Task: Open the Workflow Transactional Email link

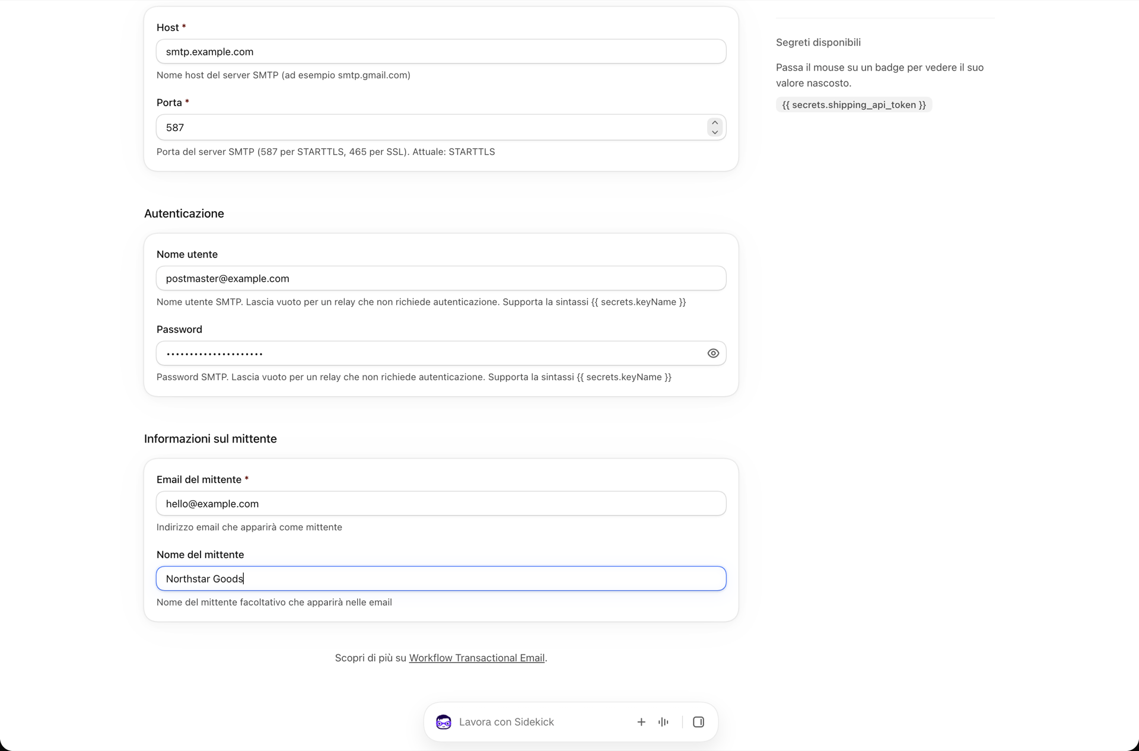Action: [x=476, y=658]
